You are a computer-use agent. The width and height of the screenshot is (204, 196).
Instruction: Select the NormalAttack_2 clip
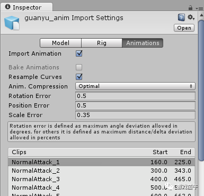(102, 171)
